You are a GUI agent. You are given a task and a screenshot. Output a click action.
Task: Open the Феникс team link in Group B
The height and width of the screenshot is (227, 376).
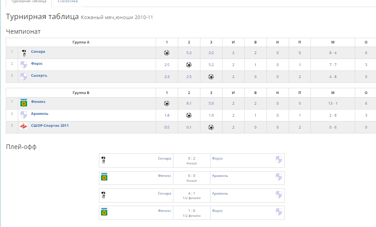pyautogui.click(x=38, y=102)
